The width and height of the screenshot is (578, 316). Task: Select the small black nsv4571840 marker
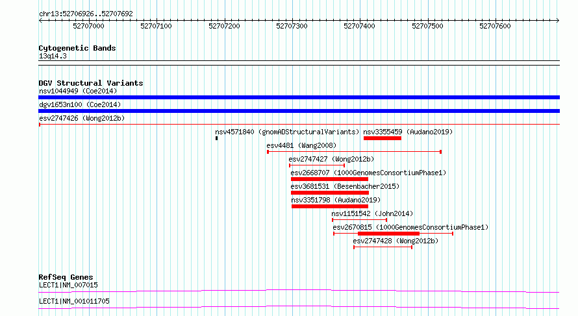pos(217,138)
